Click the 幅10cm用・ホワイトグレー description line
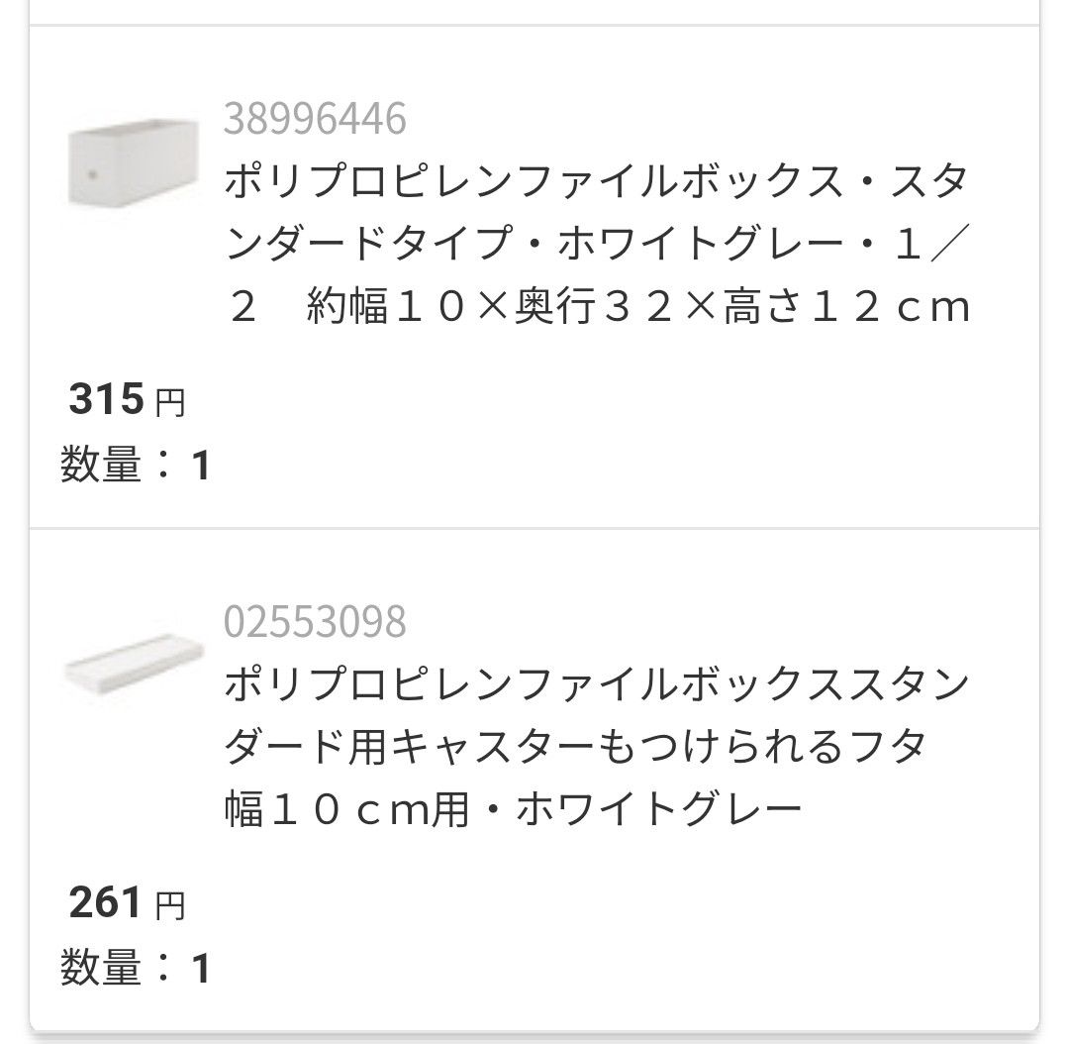Image resolution: width=1069 pixels, height=1044 pixels. point(513,811)
